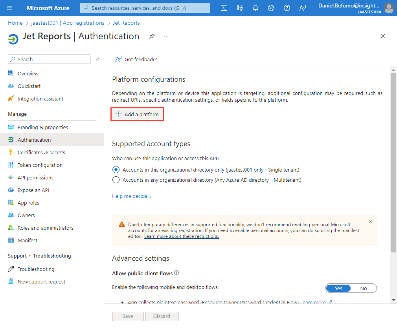This screenshot has height=329, width=397.
Task: Click the Token configuration icon
Action: click(x=11, y=165)
